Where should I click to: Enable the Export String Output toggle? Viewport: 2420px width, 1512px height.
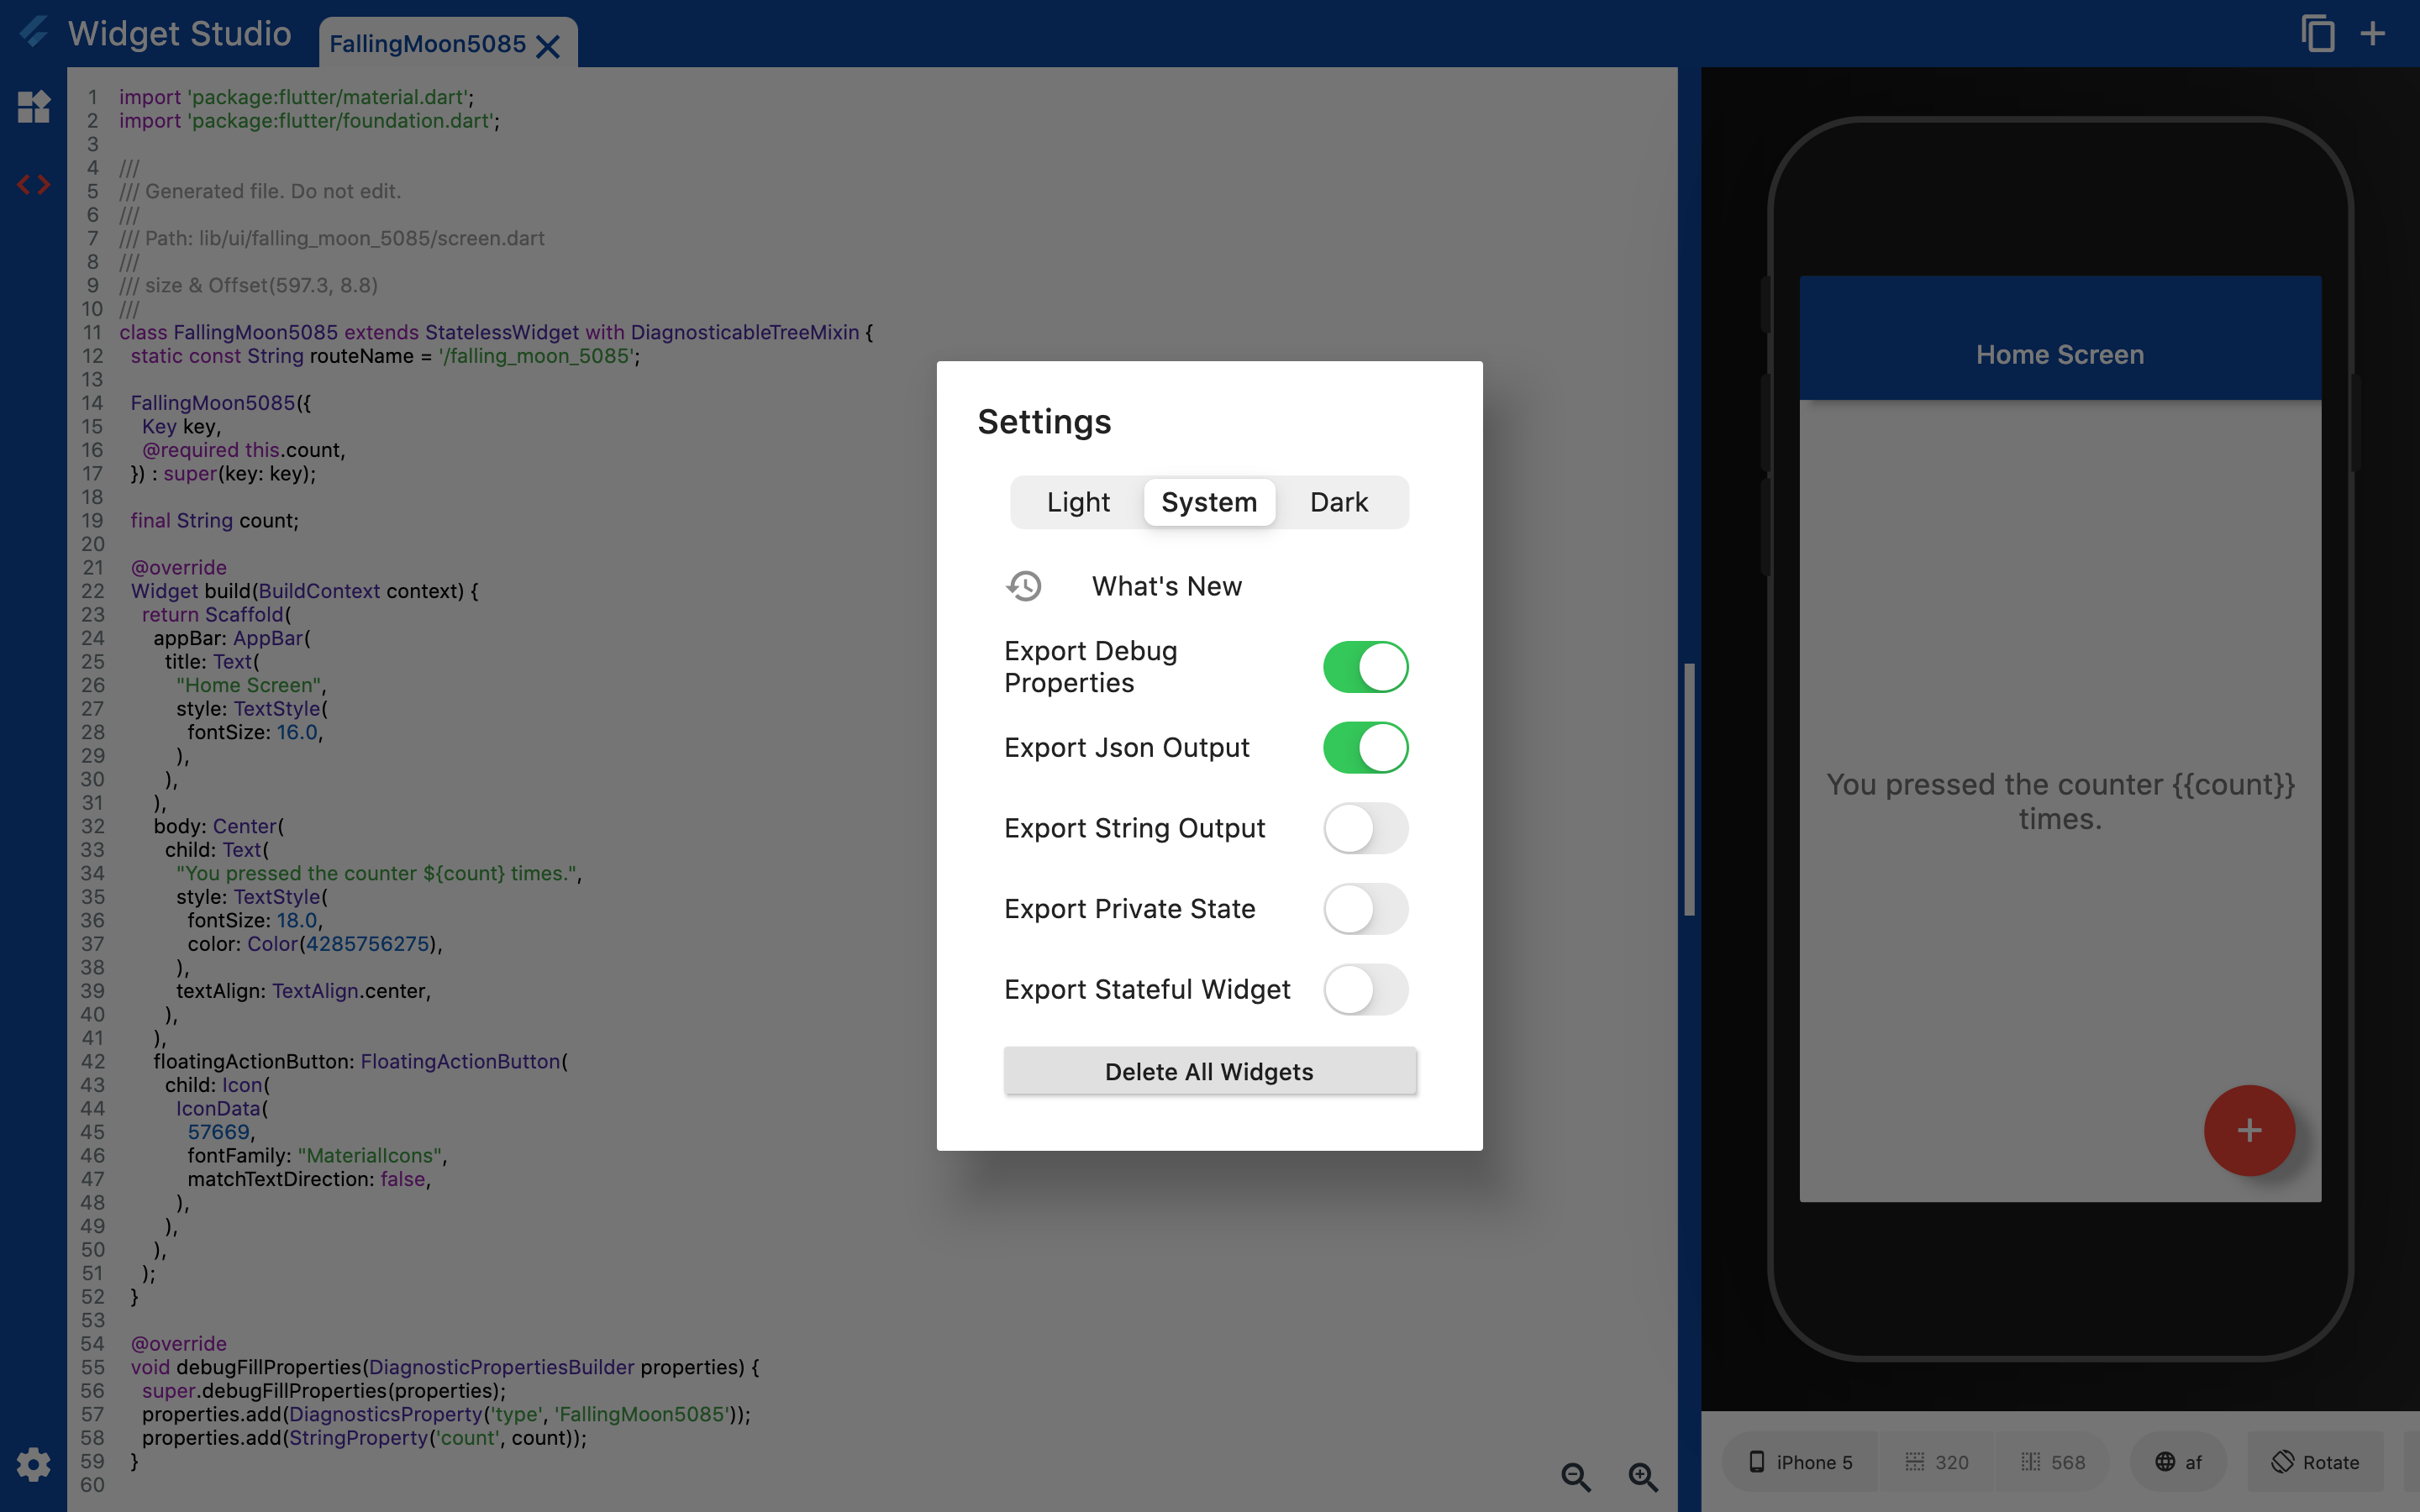point(1368,827)
